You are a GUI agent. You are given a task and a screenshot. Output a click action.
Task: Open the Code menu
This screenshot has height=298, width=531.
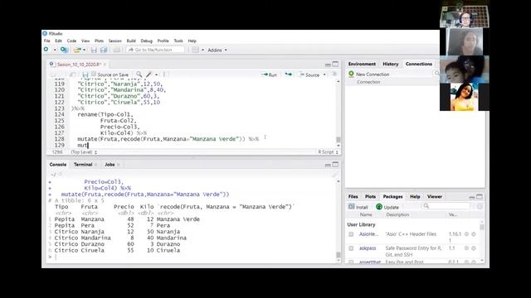pyautogui.click(x=71, y=41)
